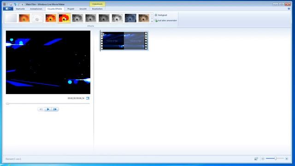Redo the action in quick access toolbar

tap(19, 4)
